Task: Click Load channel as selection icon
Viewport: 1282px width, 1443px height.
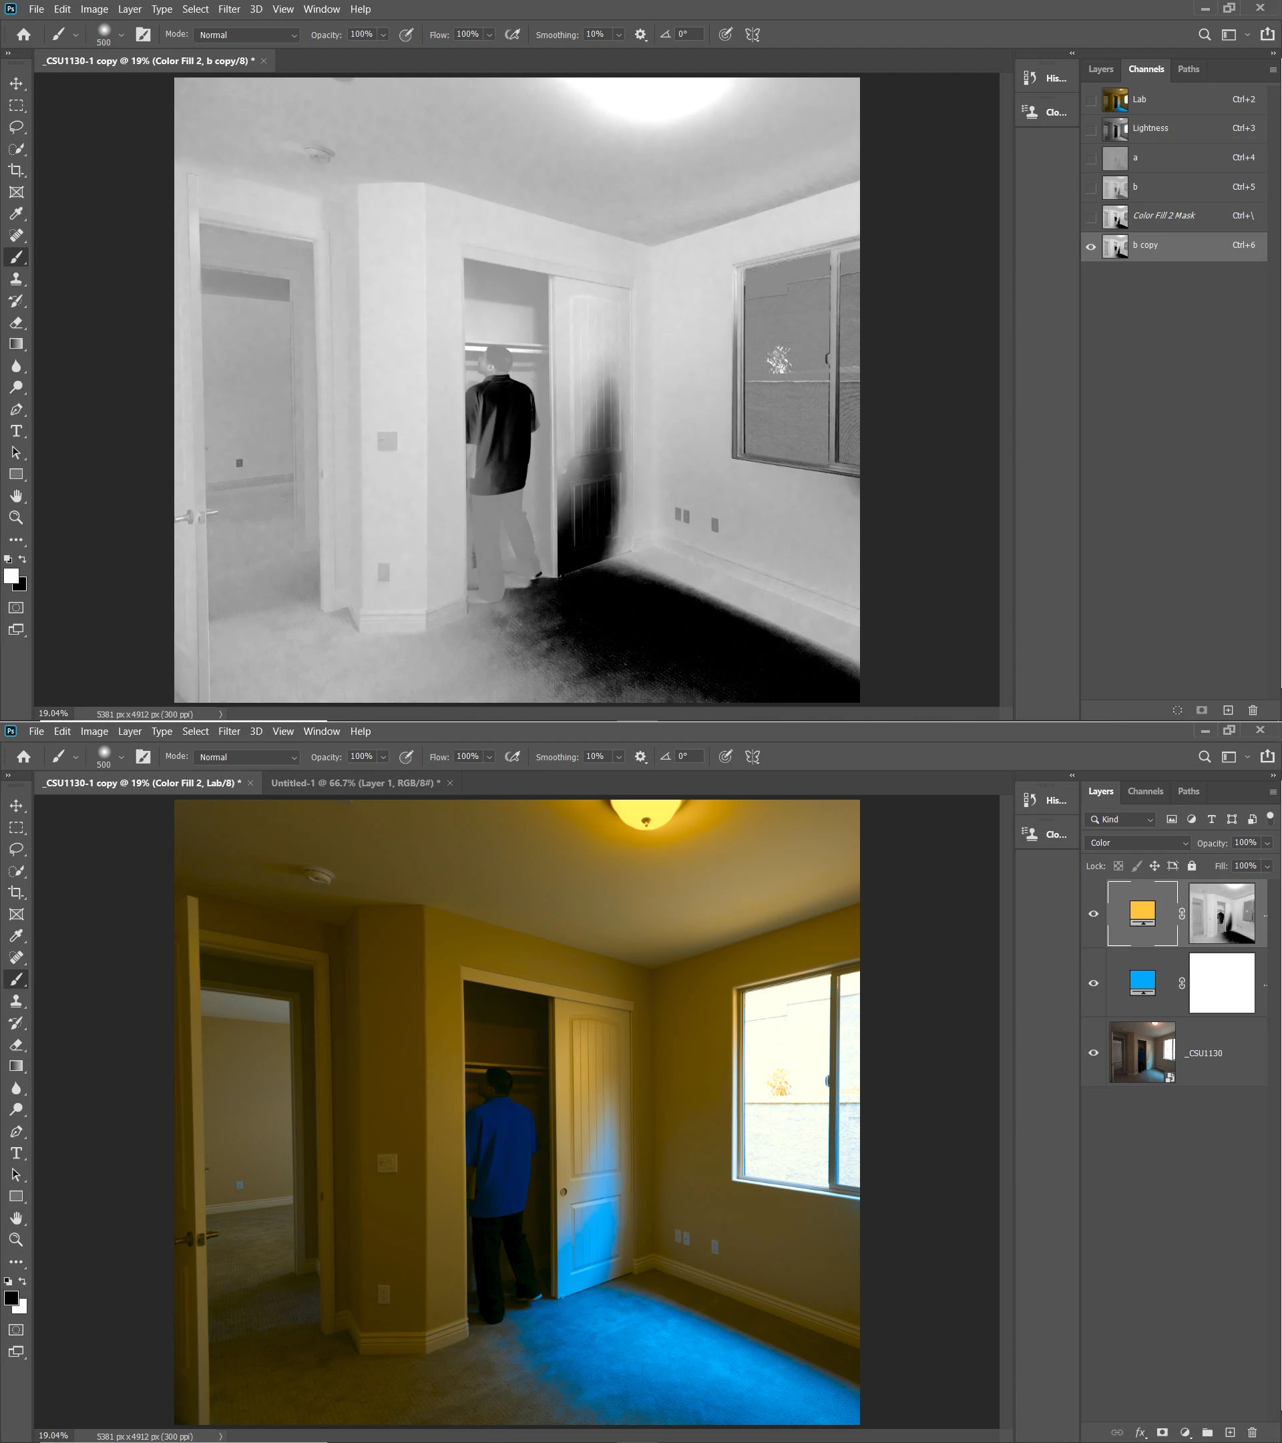Action: click(1177, 710)
